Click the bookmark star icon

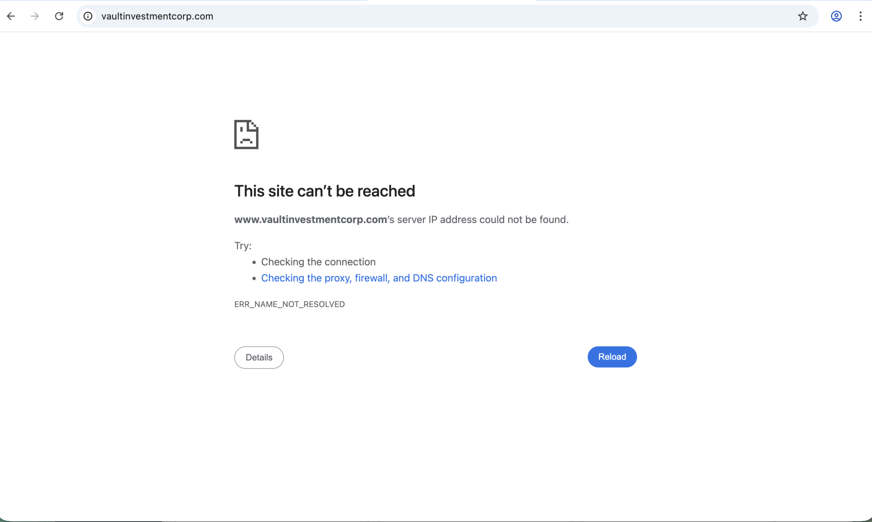(x=803, y=16)
